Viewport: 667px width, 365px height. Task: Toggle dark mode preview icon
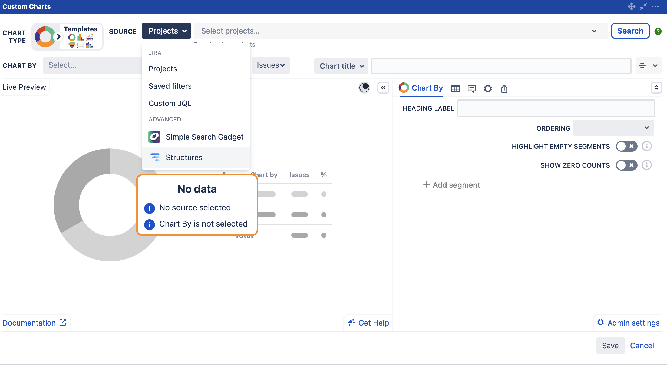pos(364,87)
